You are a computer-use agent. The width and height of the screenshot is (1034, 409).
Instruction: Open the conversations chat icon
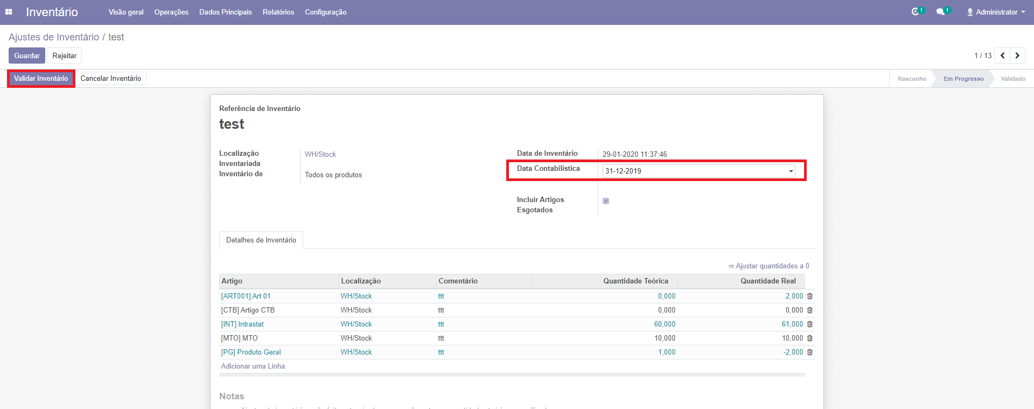(x=940, y=12)
